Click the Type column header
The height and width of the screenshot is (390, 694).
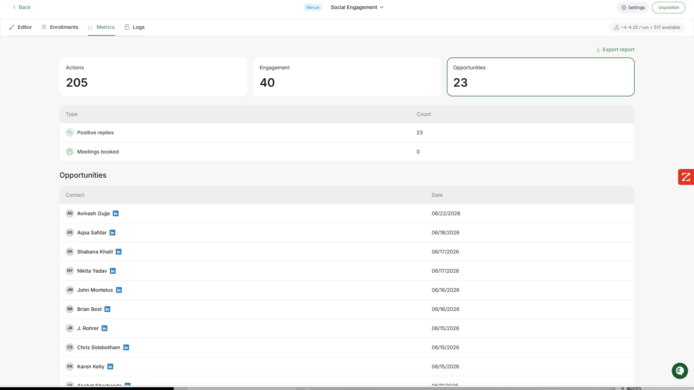tap(72, 114)
